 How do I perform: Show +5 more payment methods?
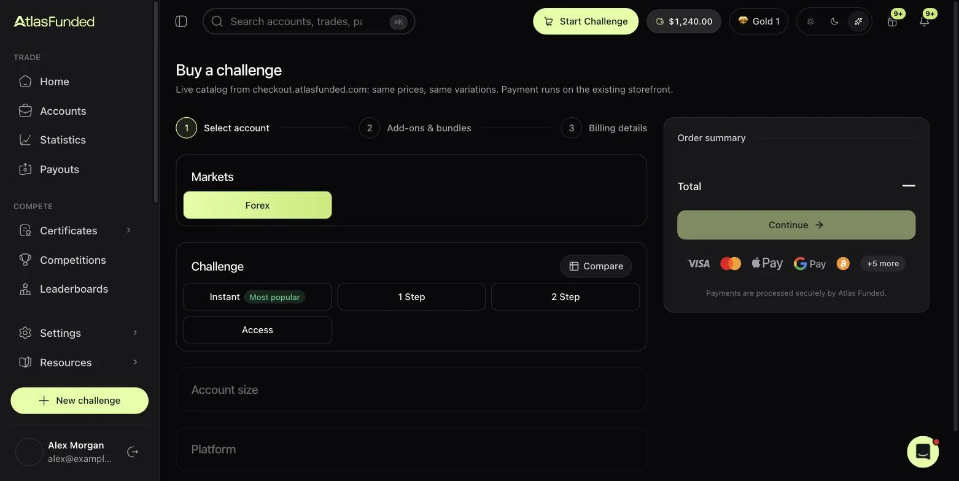coord(883,264)
